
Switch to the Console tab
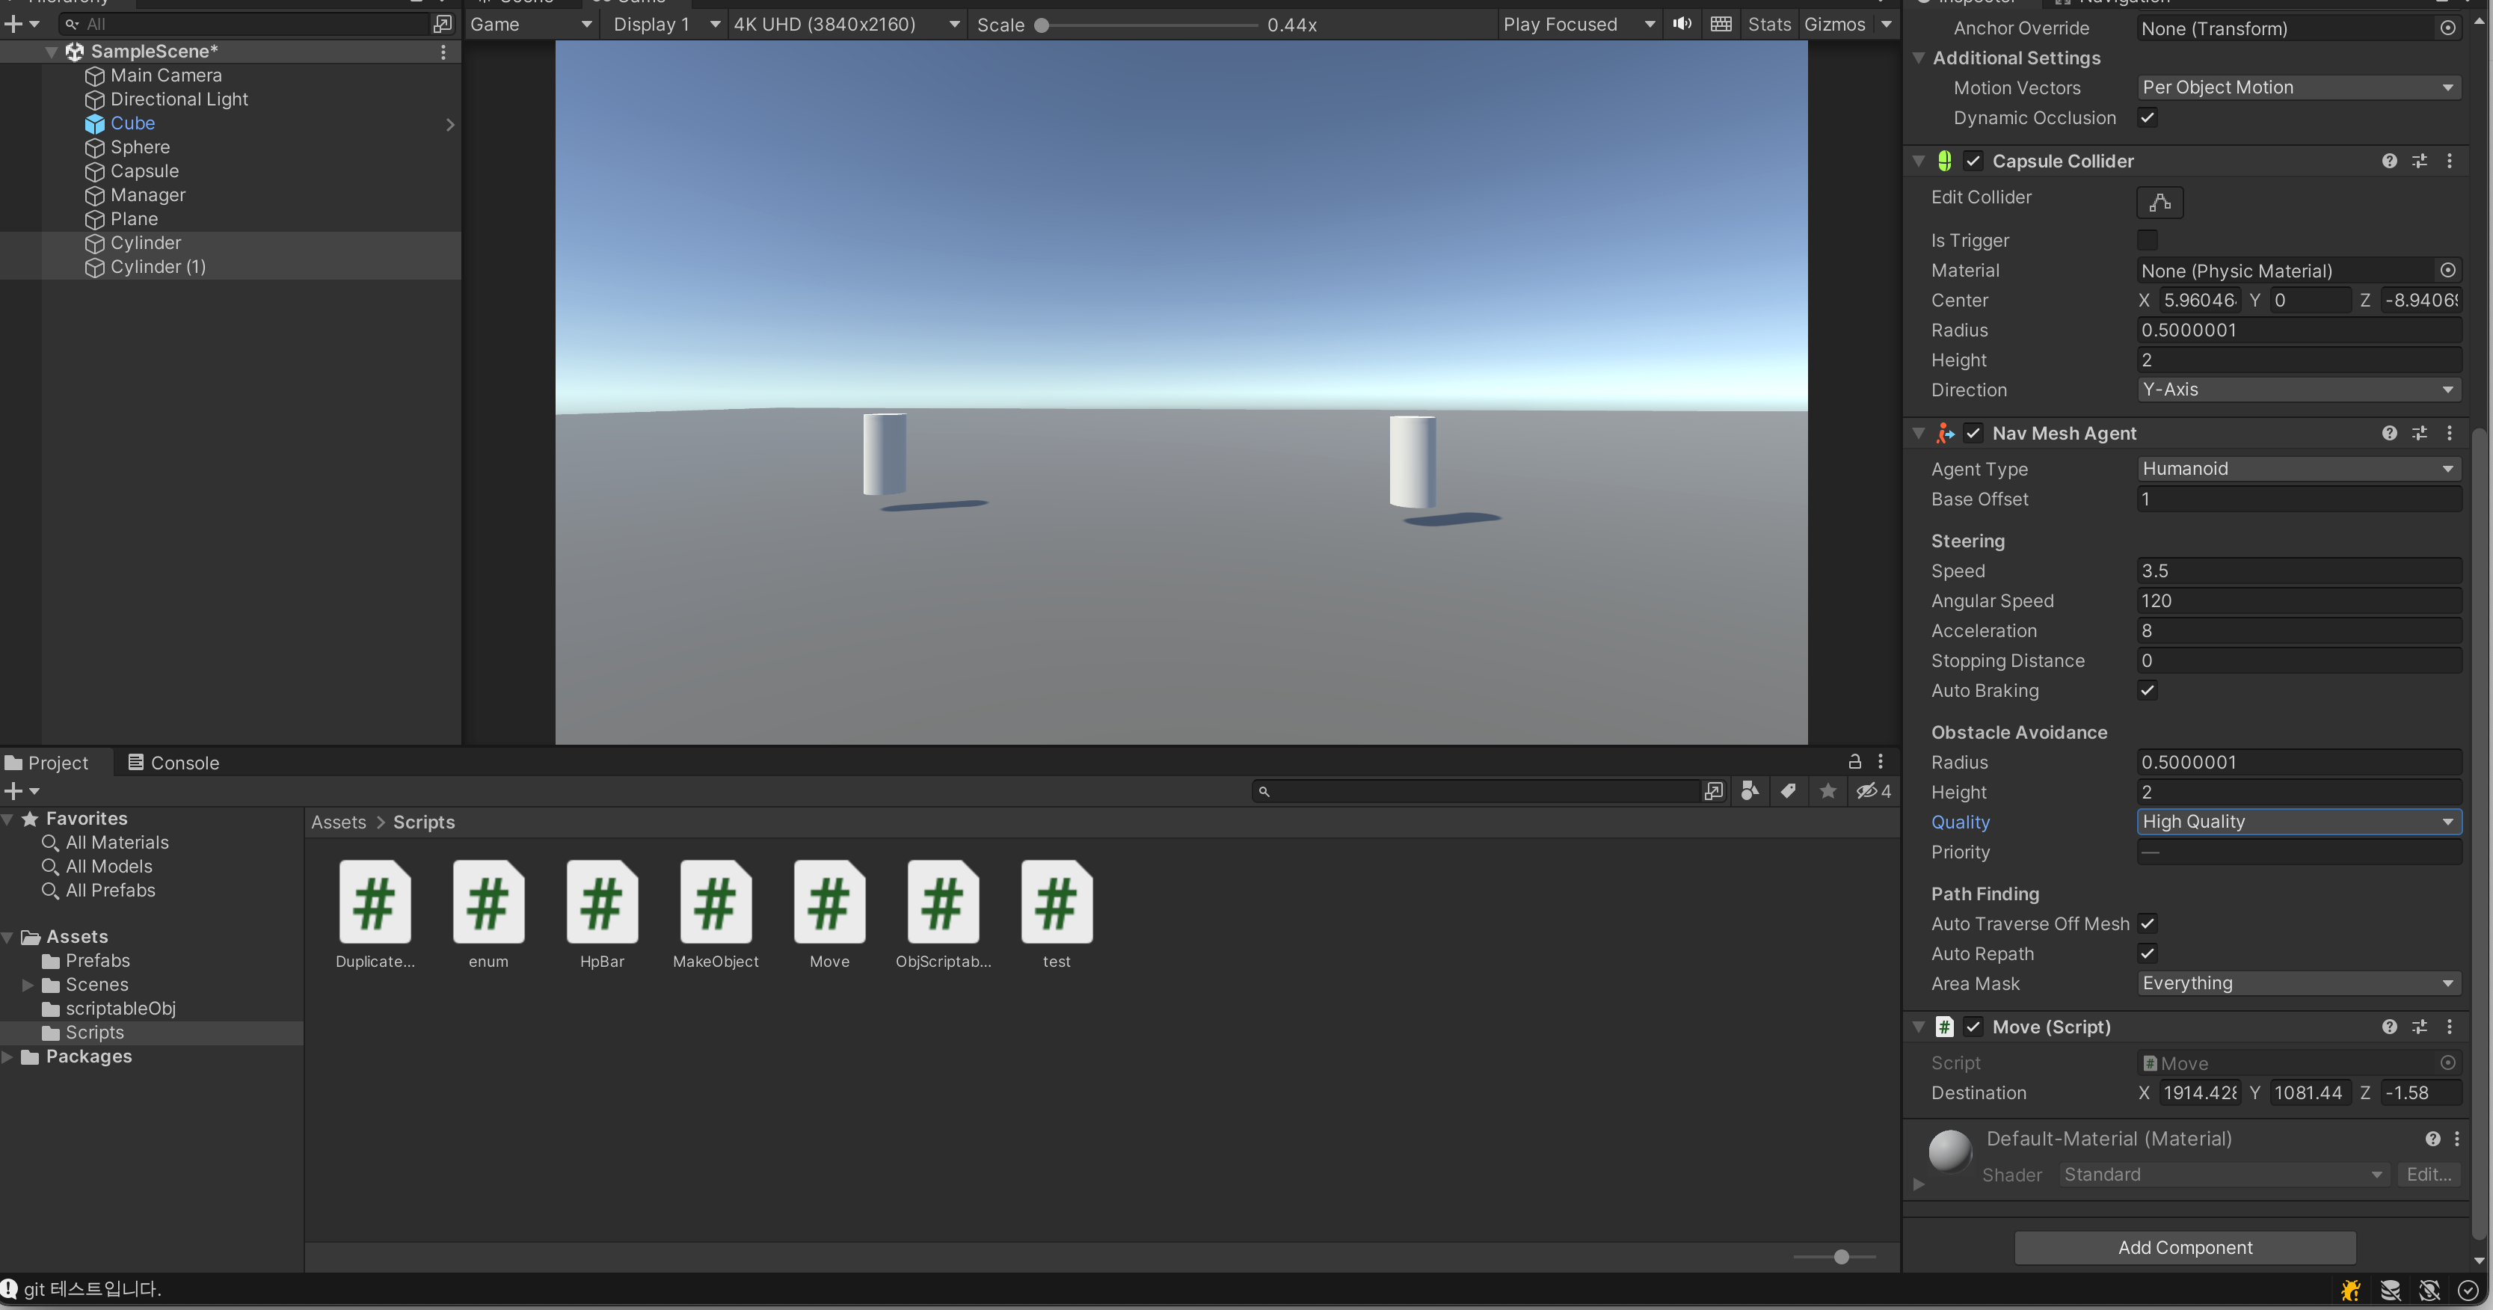click(174, 763)
